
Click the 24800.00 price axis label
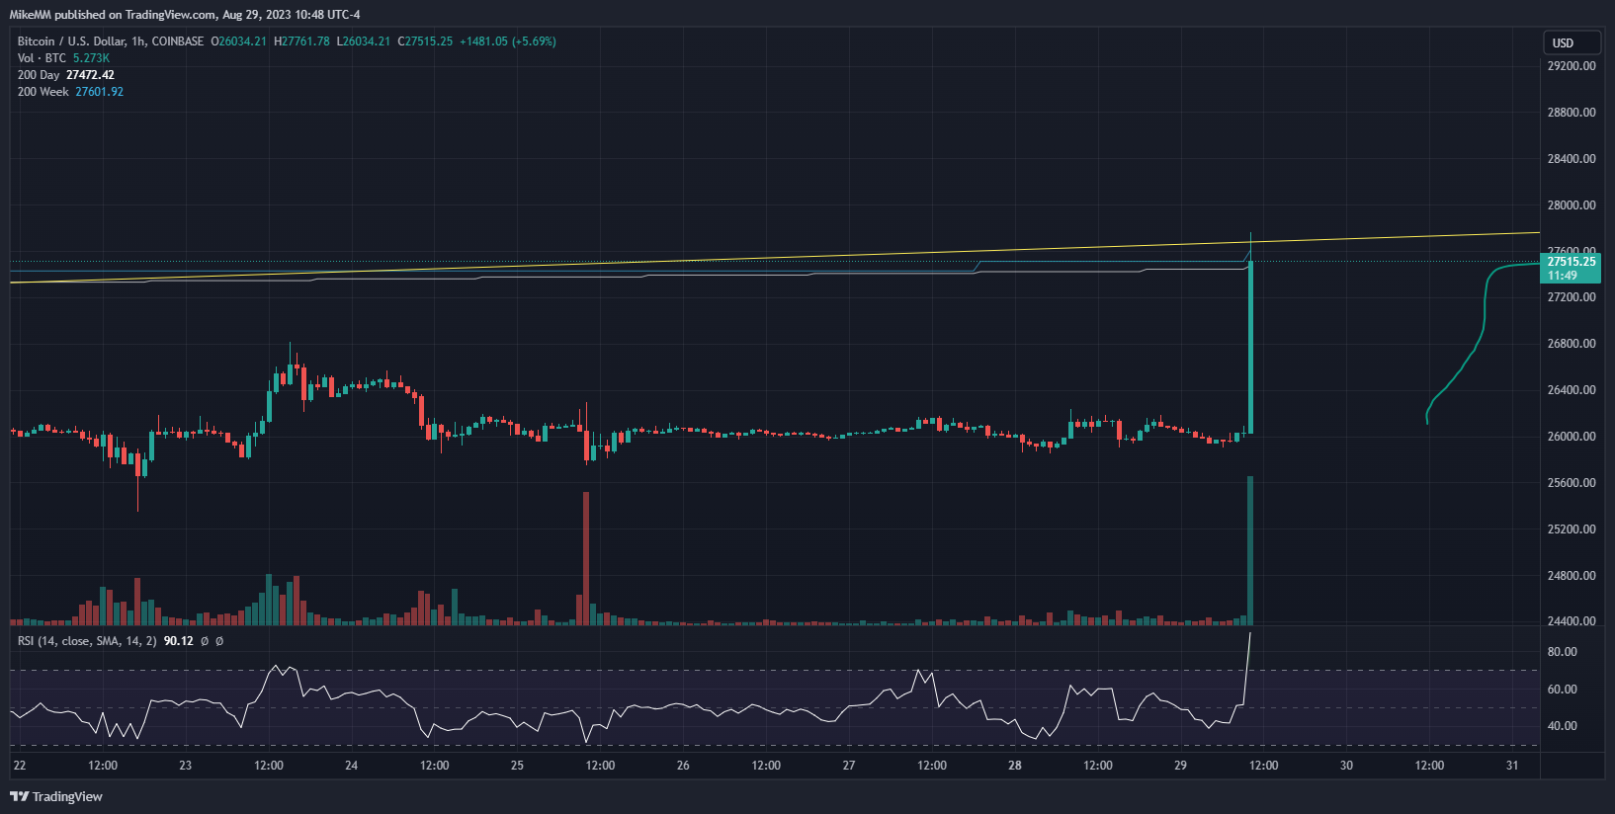[1572, 576]
